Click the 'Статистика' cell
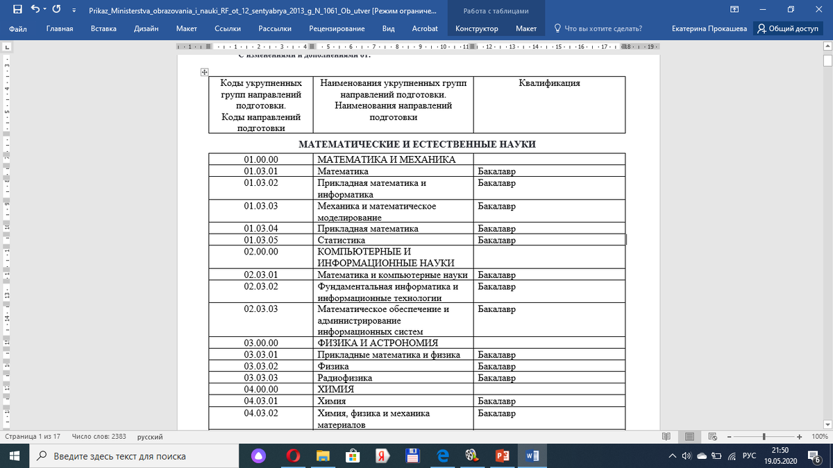The width and height of the screenshot is (833, 468). point(393,240)
